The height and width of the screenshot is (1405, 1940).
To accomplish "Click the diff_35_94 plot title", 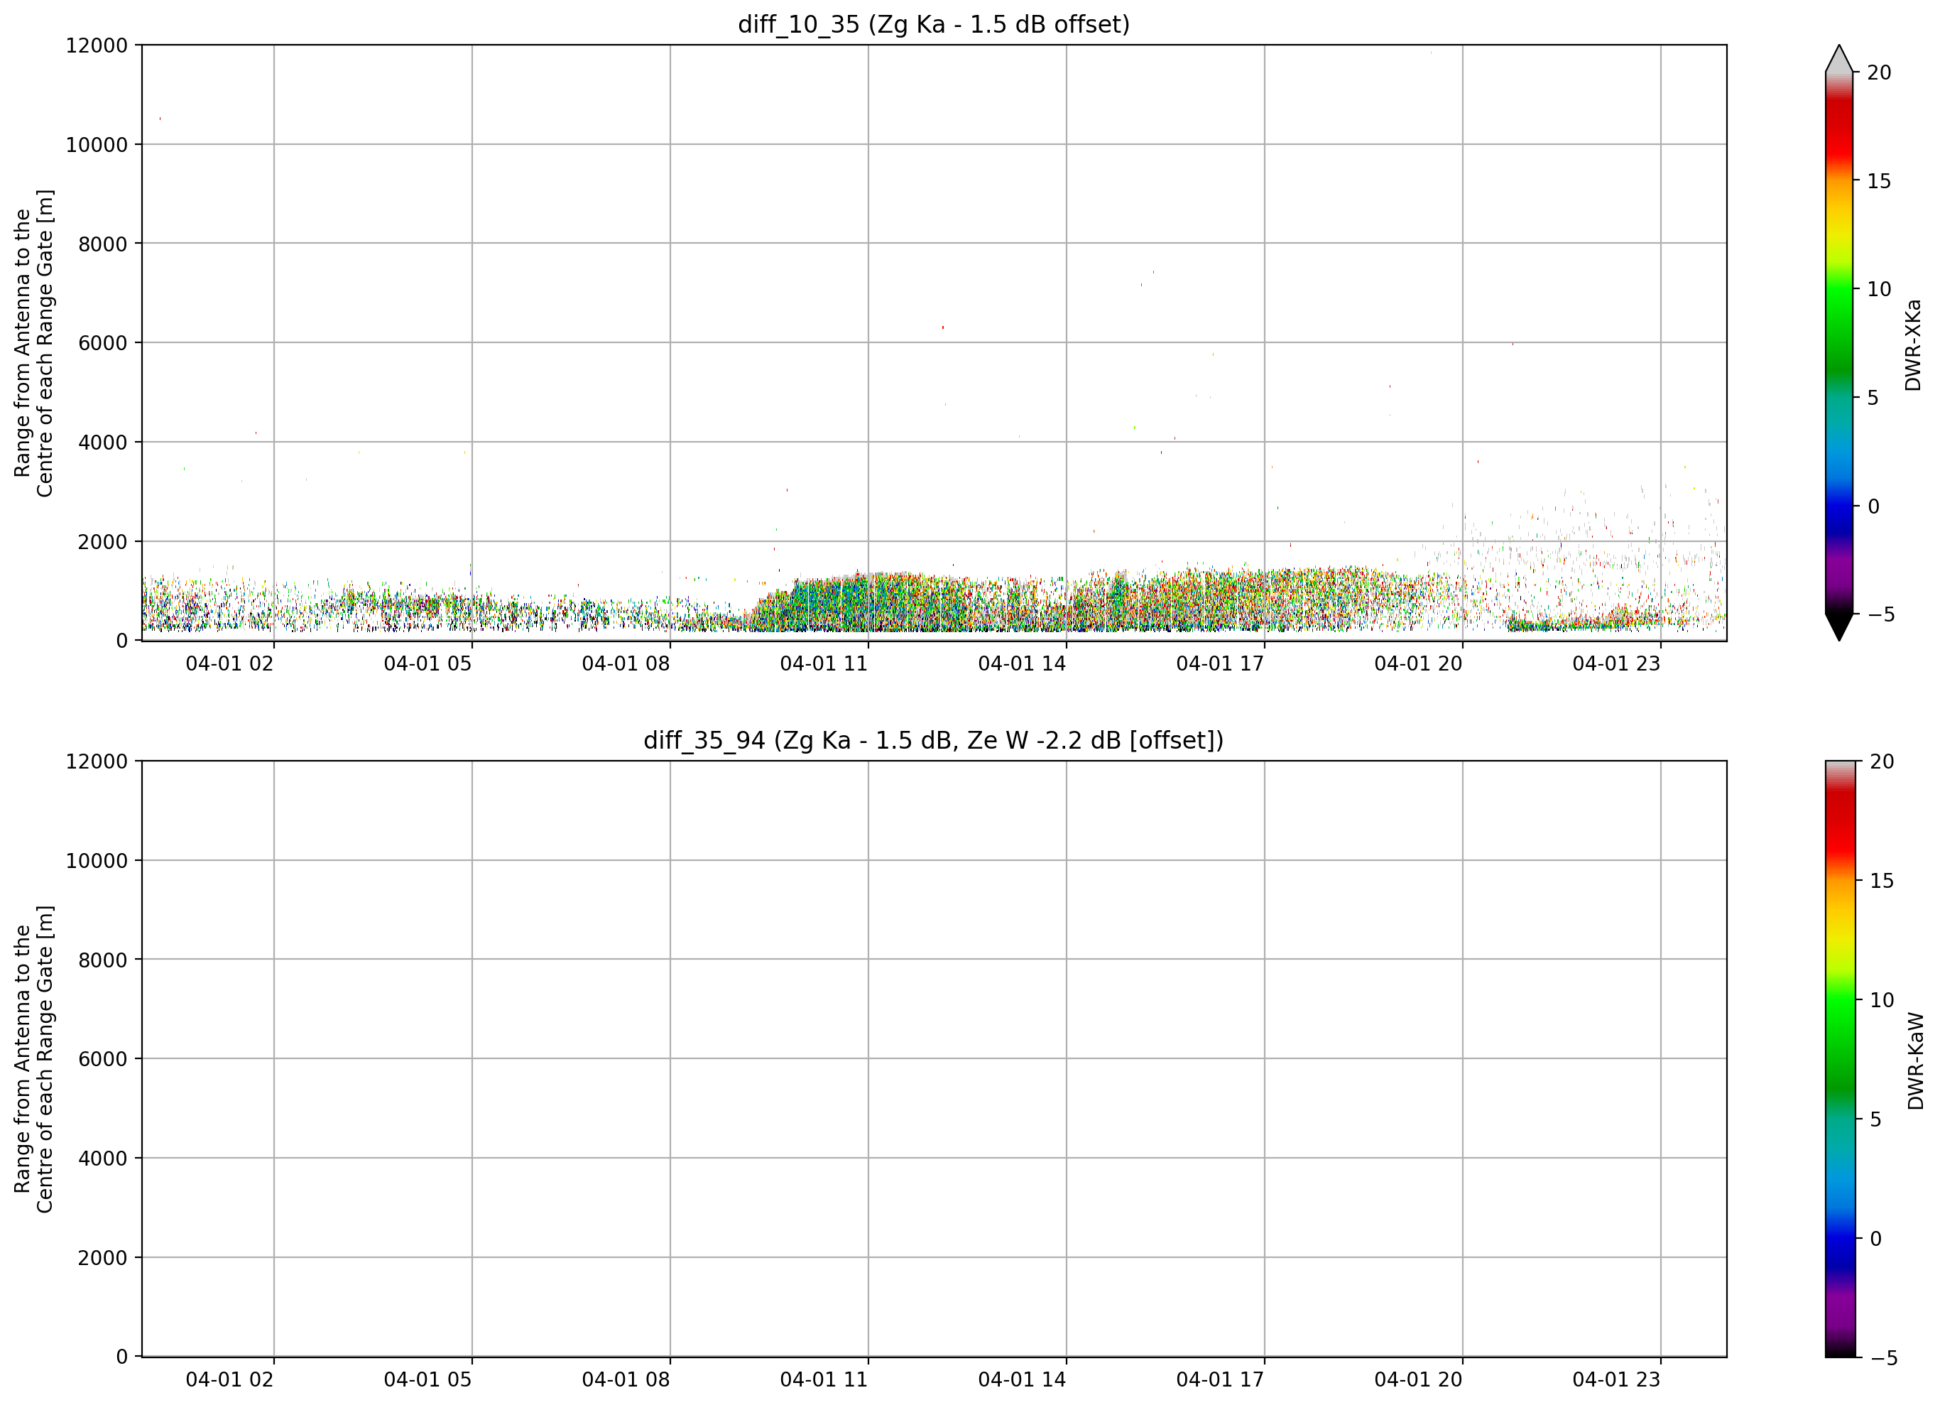I will point(933,740).
